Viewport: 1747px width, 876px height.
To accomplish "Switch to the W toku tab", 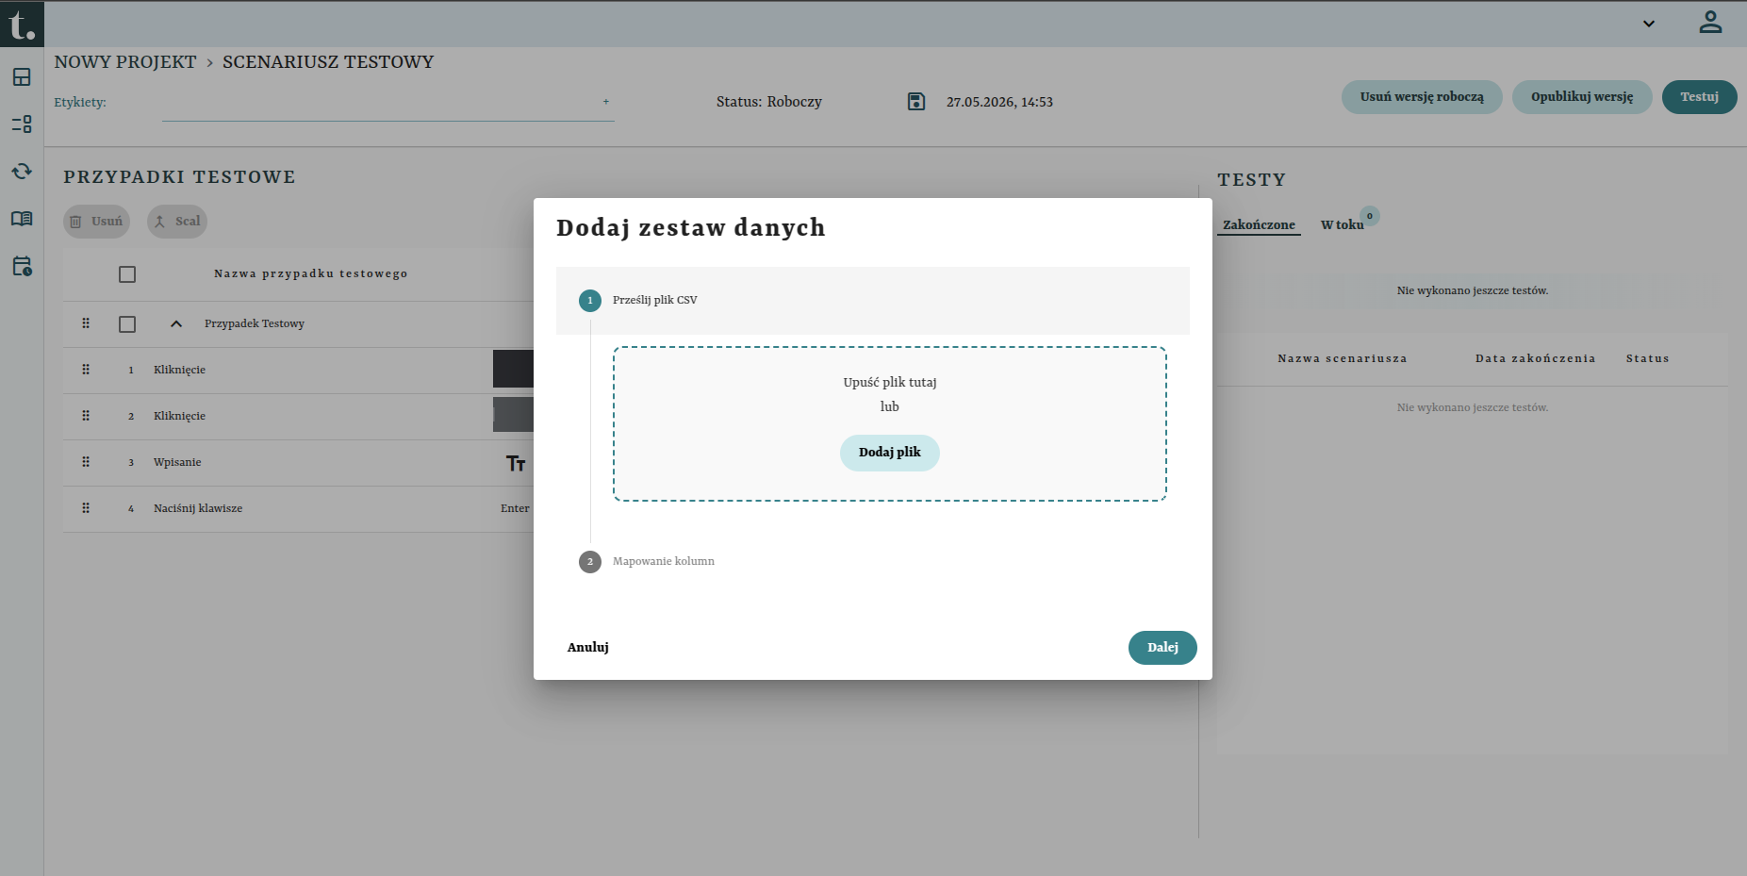I will [x=1342, y=224].
